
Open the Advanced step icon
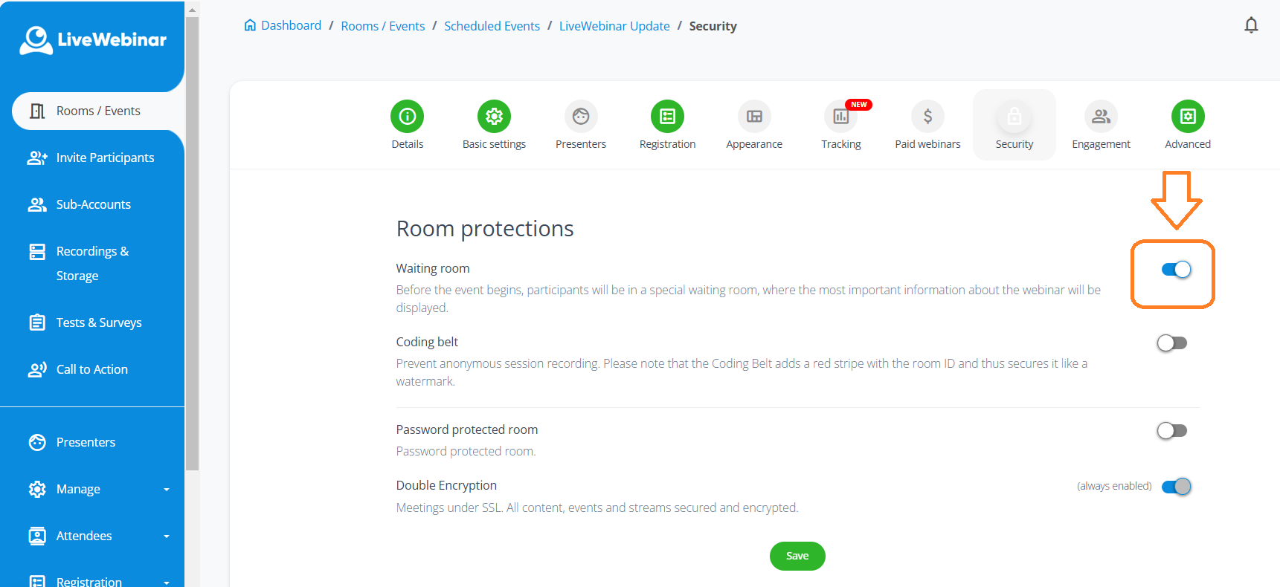1188,117
